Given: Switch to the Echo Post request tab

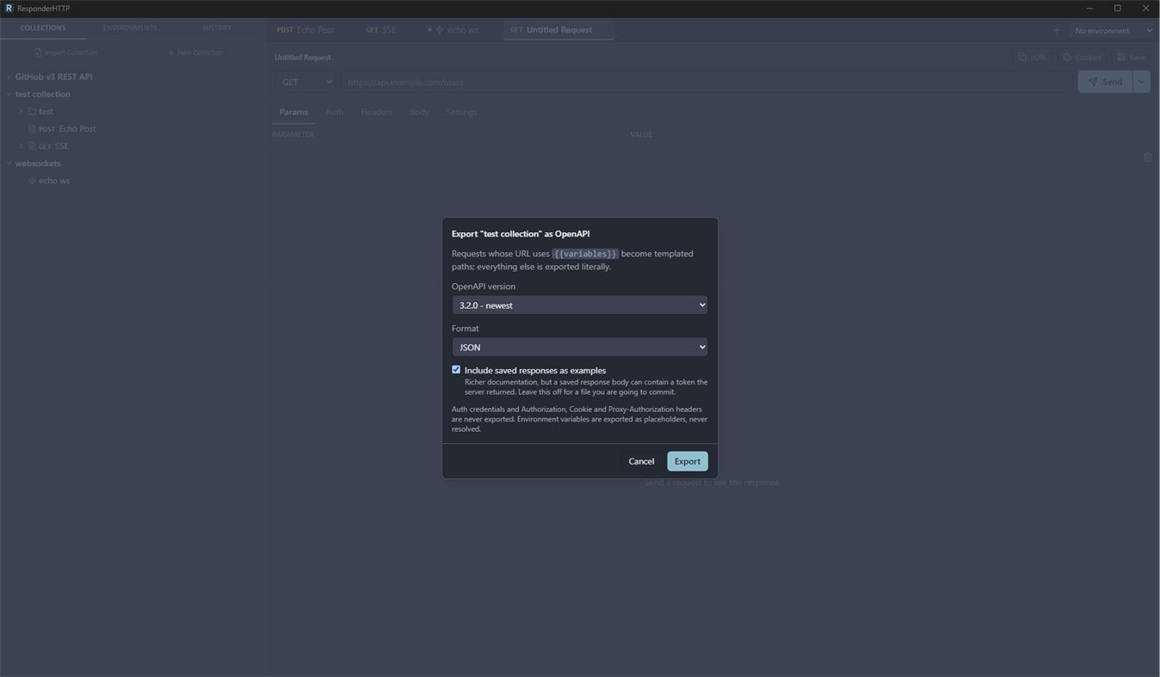Looking at the screenshot, I should pyautogui.click(x=305, y=29).
